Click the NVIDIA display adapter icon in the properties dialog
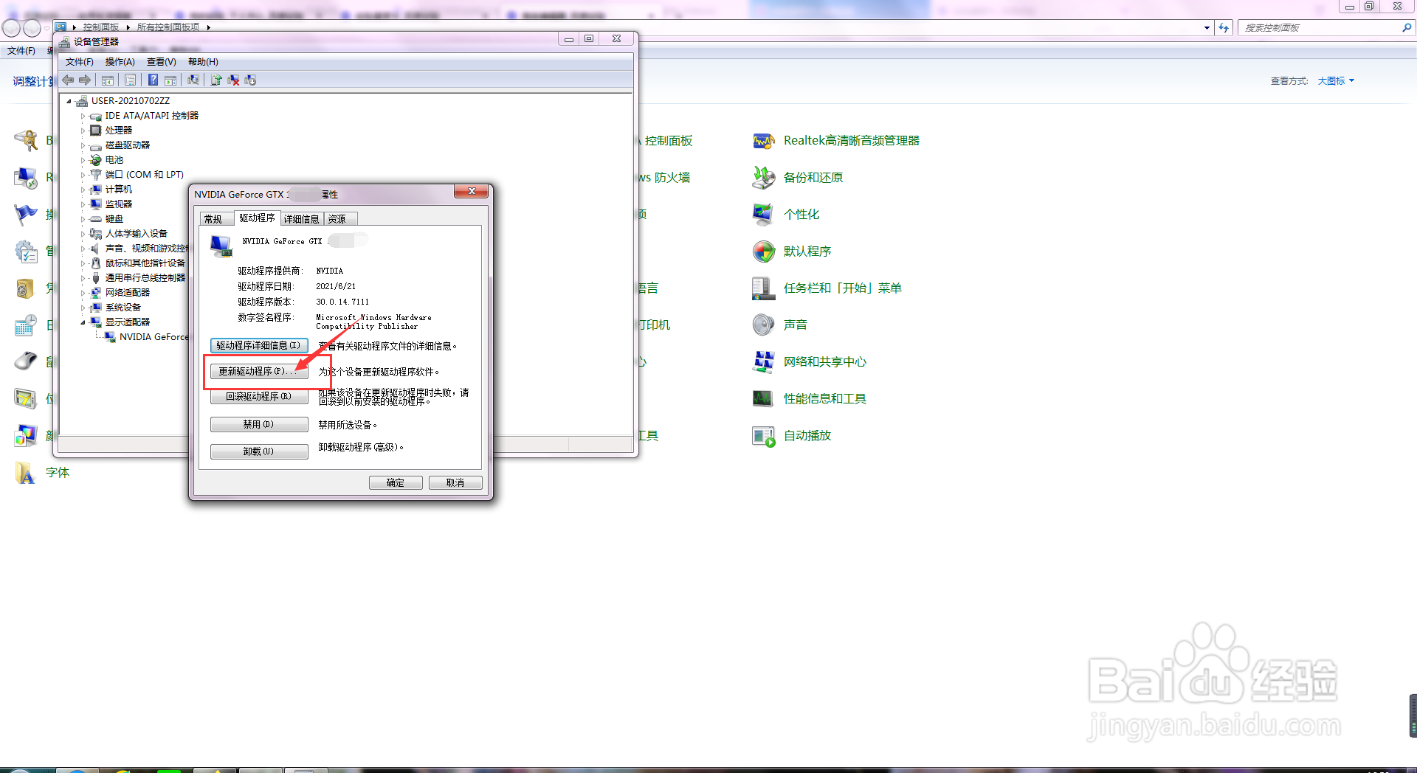 coord(221,246)
